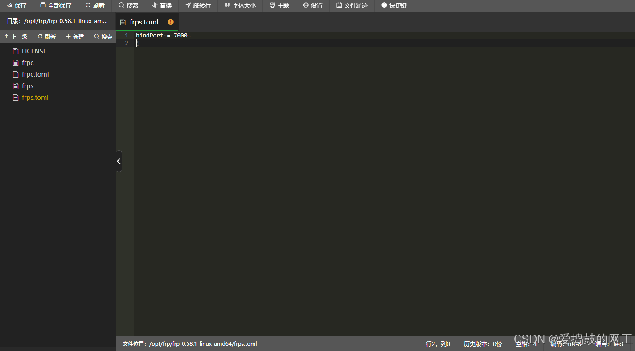The width and height of the screenshot is (635, 351).
Task: Go up a directory with 上一级
Action: [x=16, y=37]
